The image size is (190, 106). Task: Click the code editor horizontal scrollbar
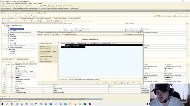(100, 77)
